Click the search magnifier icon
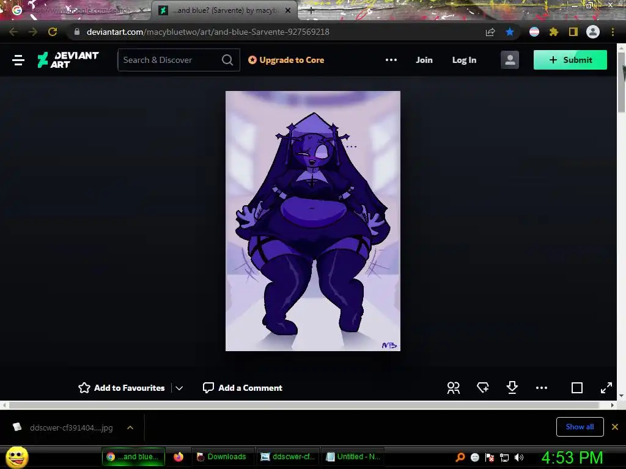The height and width of the screenshot is (469, 626). [x=227, y=60]
